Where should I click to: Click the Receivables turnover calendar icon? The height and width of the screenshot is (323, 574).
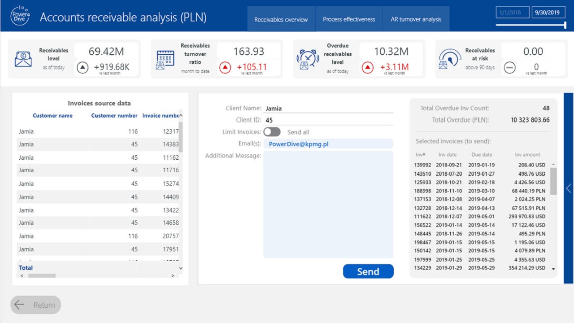pos(165,60)
